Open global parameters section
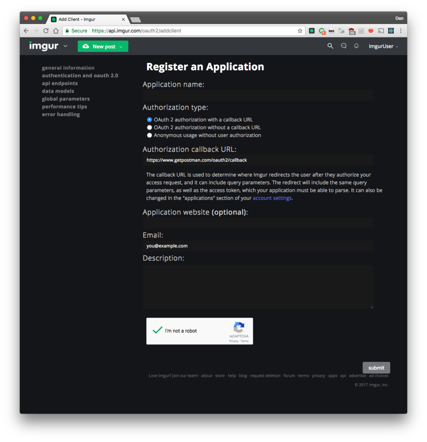Viewport: 427px width, 442px height. 66,99
